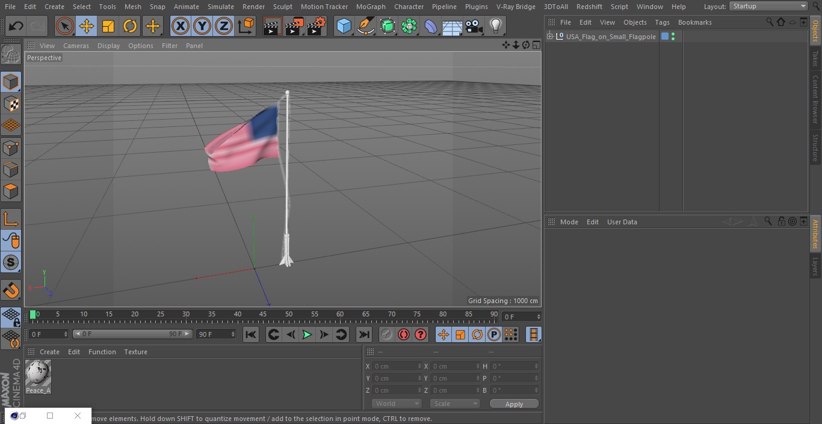Click the timeline range slider bar
Screen dimensions: 822x424
pos(132,334)
